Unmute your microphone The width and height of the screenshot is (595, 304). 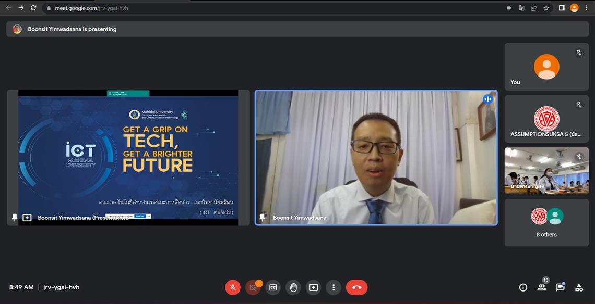tap(233, 287)
